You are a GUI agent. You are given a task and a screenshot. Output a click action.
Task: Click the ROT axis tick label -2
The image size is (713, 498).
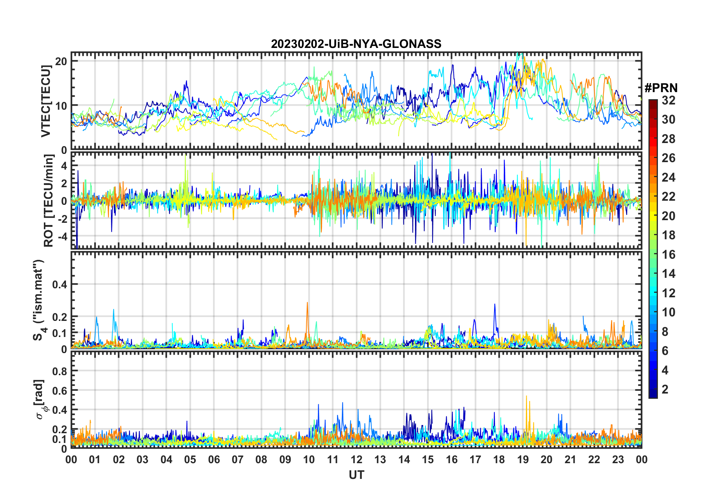coord(62,219)
